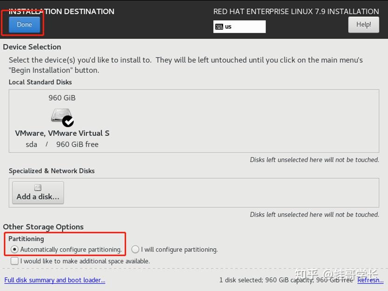The height and width of the screenshot is (291, 388).
Task: Click the blue Done button
Action: click(24, 25)
